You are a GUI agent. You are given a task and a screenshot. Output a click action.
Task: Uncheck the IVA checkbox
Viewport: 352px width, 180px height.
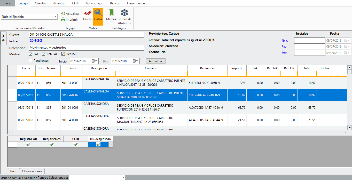coord(31,54)
